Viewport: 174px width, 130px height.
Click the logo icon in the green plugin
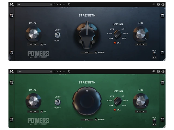point(11,71)
